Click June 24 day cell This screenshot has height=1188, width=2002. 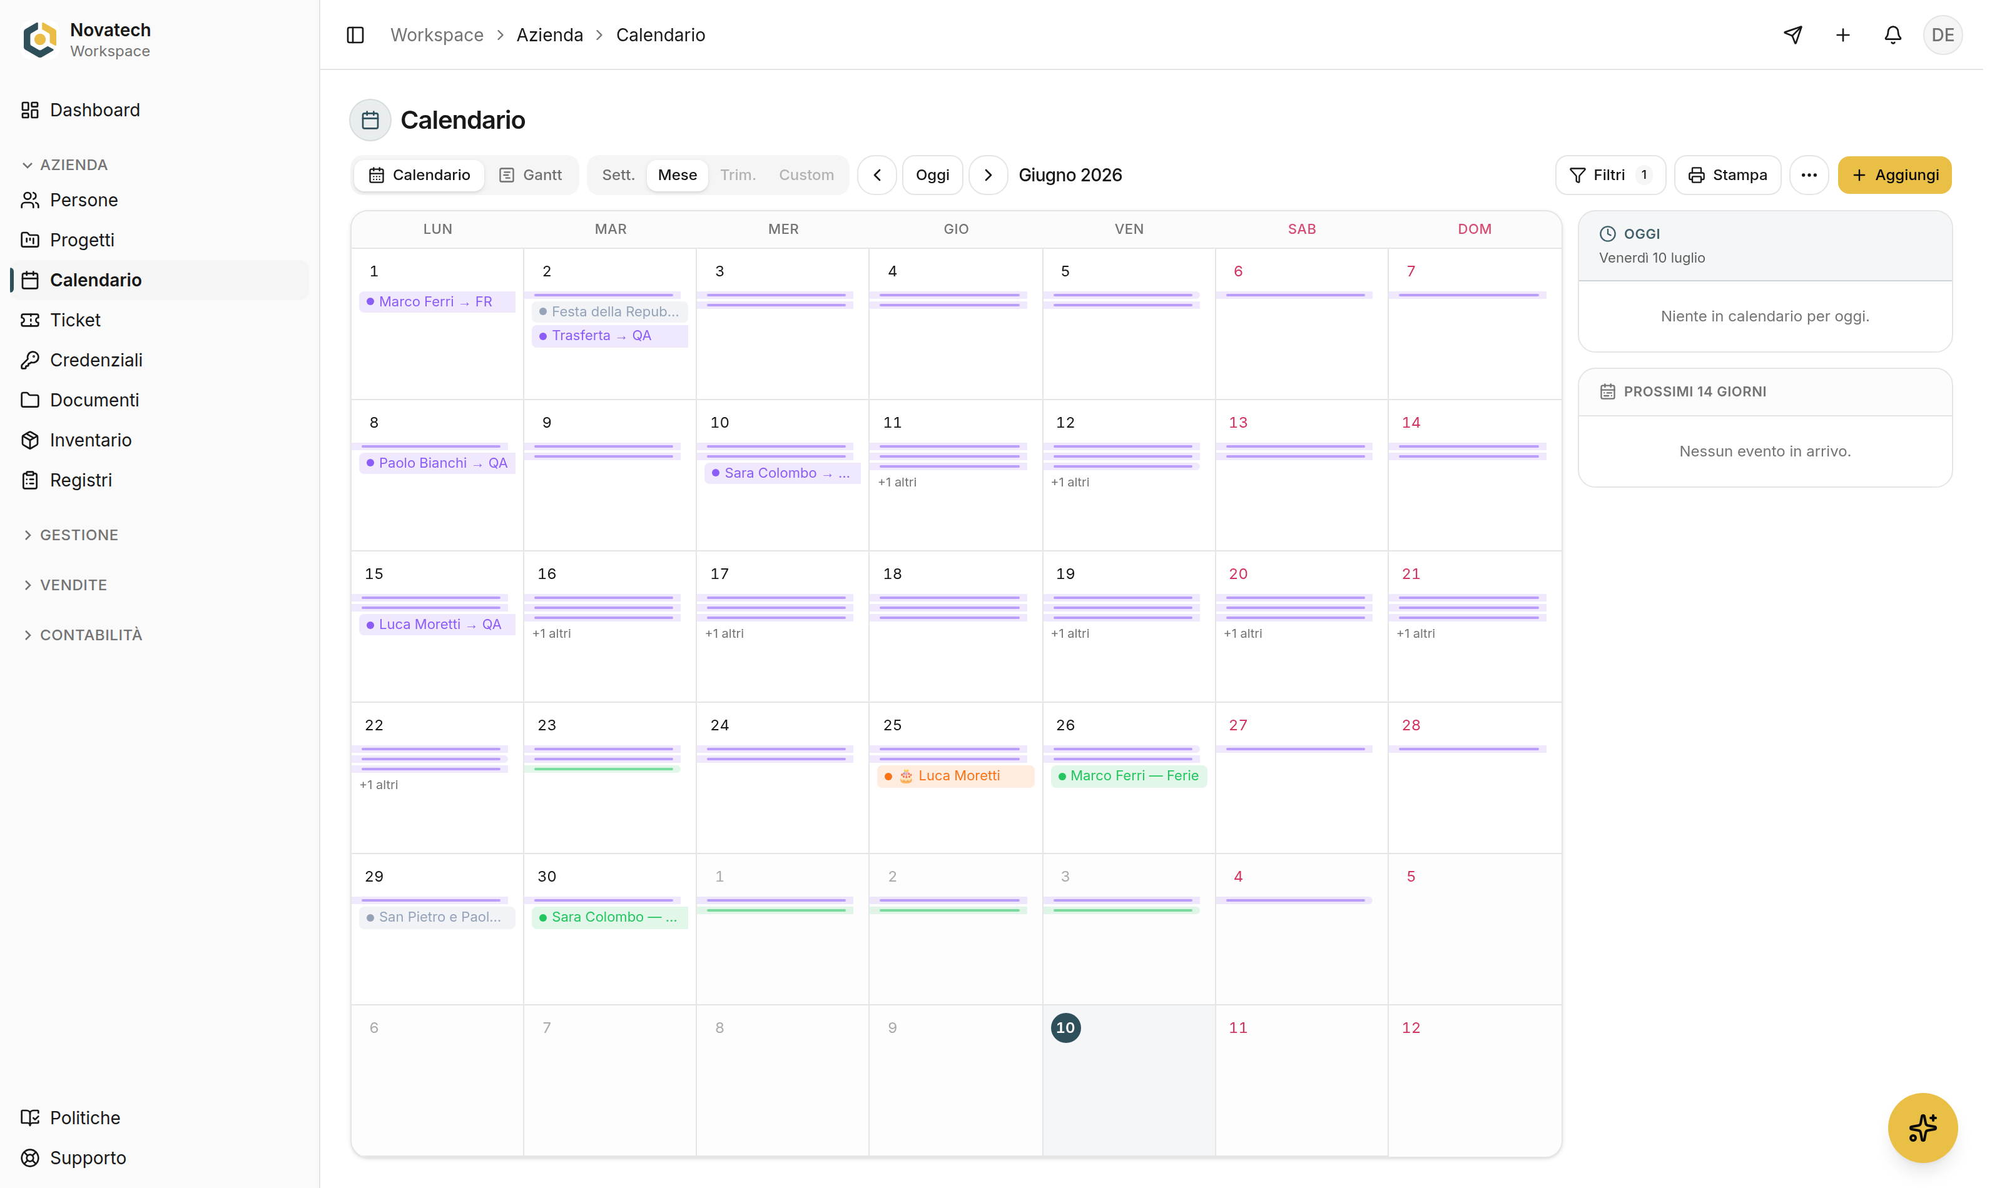tap(783, 777)
